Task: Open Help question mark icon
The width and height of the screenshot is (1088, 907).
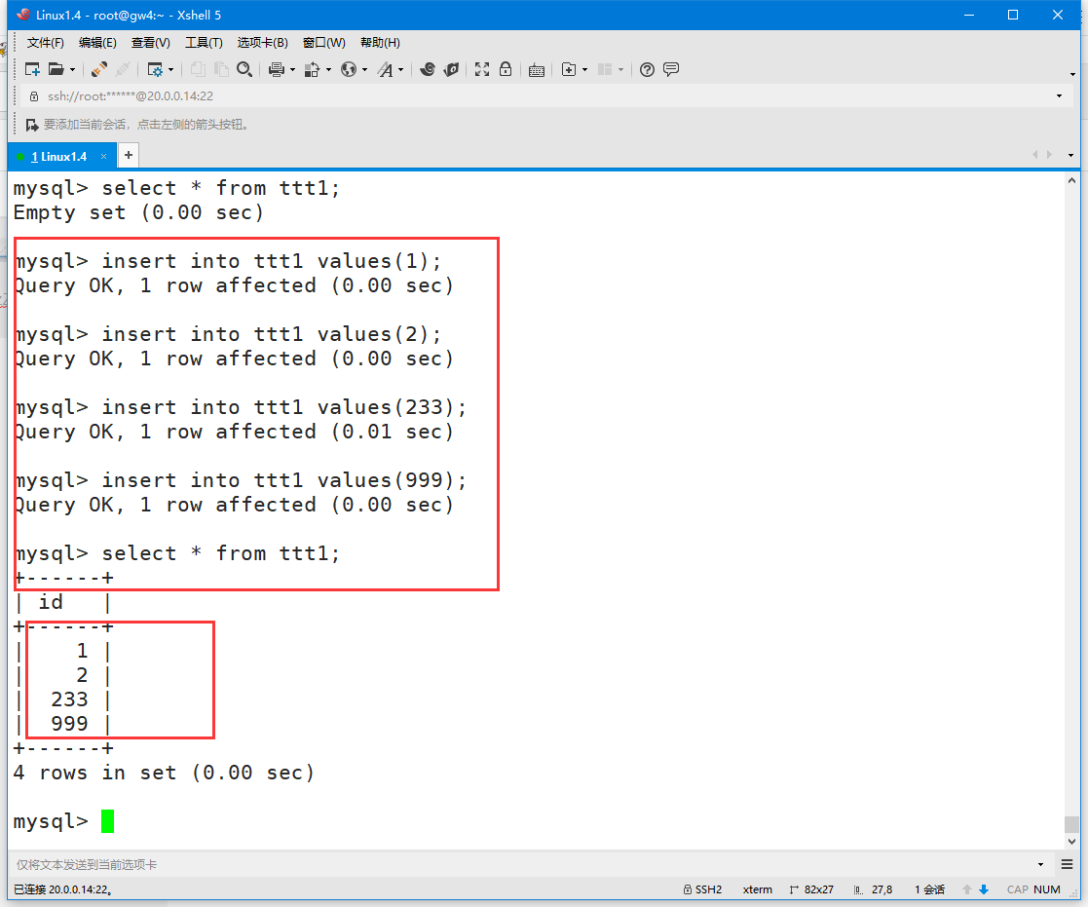Action: pos(647,69)
